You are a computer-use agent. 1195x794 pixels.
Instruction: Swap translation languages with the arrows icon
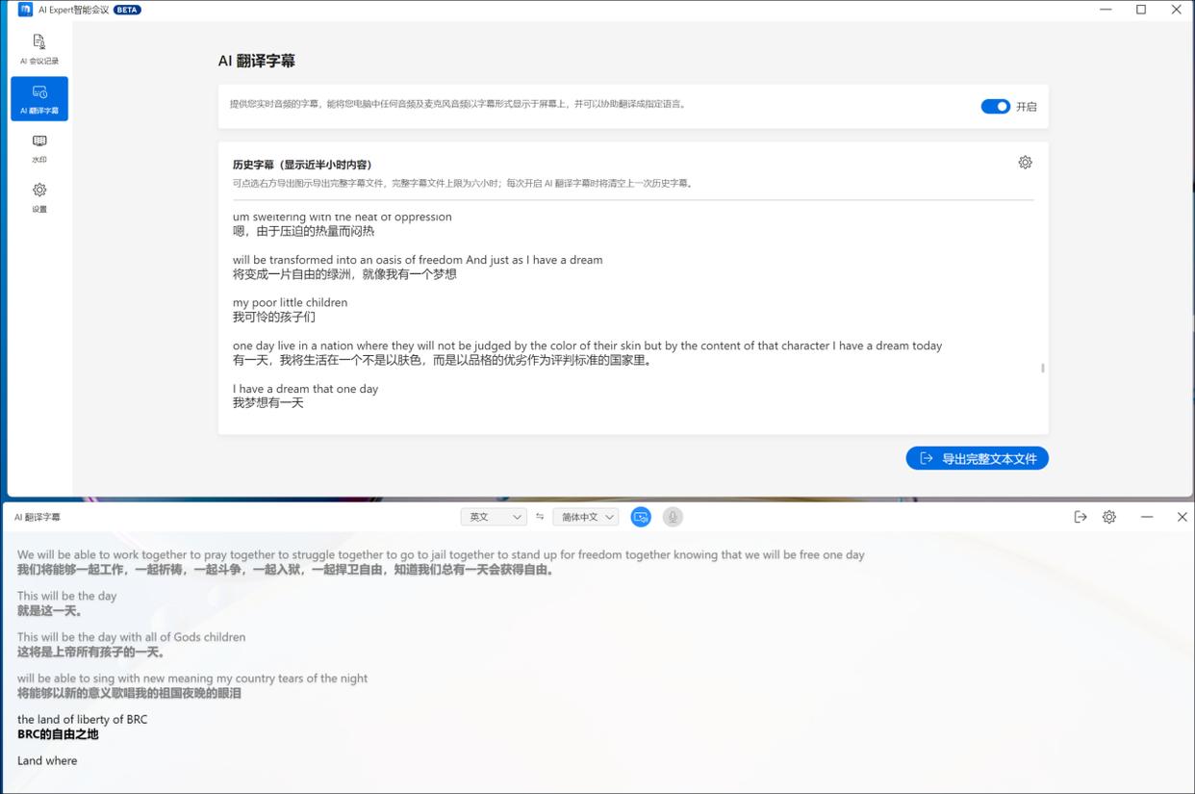[539, 517]
